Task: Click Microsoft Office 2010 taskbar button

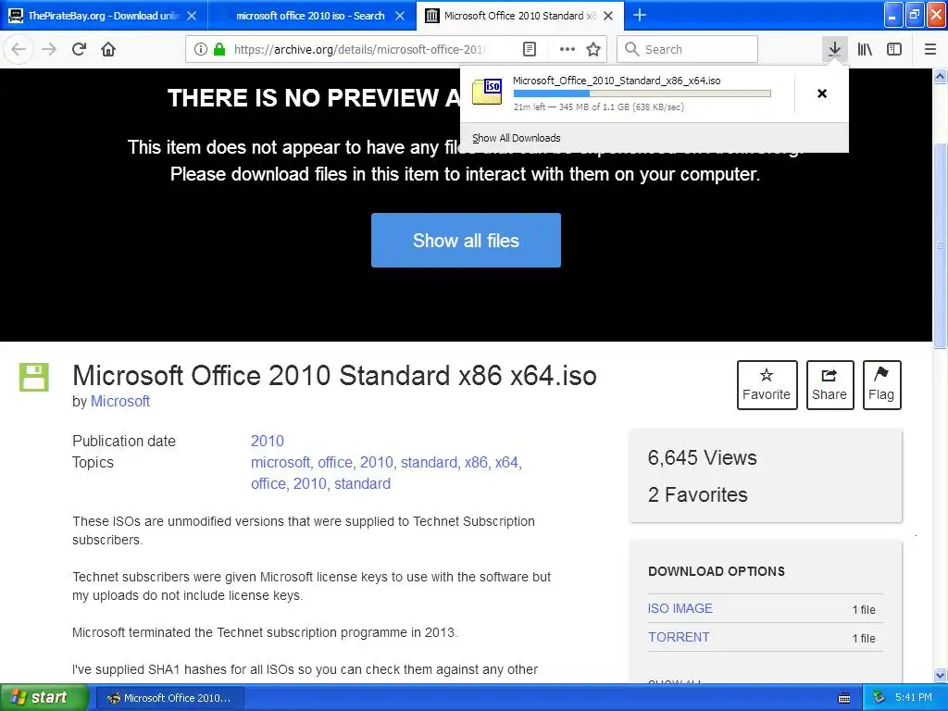Action: click(170, 698)
